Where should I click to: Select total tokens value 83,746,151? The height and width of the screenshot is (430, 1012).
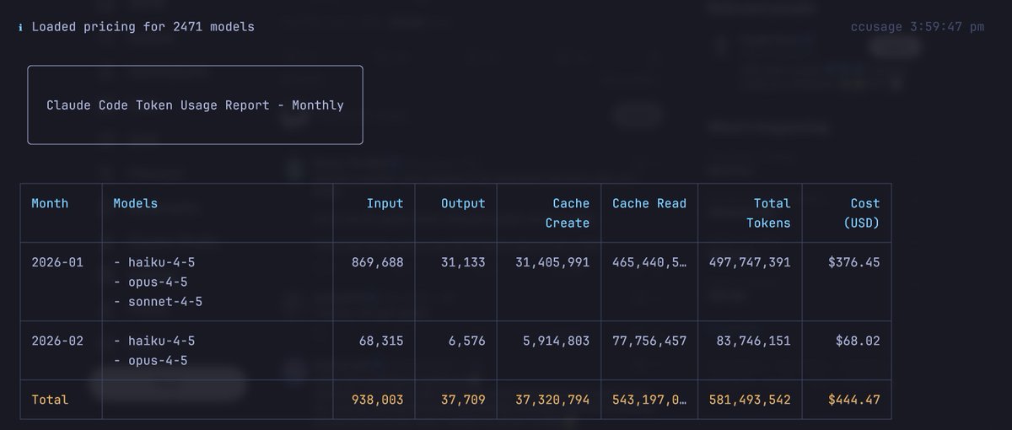753,341
